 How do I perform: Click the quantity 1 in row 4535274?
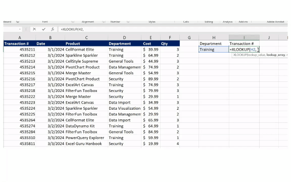(x=170, y=126)
